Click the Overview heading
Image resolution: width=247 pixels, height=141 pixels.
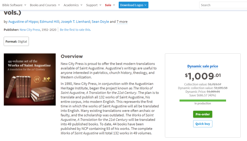pos(72,56)
